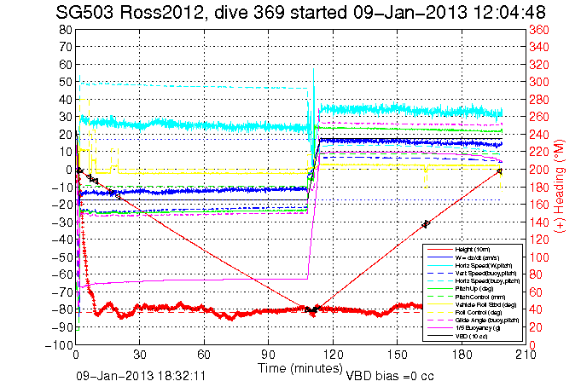Click left-axis tick label '-30'
This screenshot has width=581, height=387.
[x=61, y=222]
